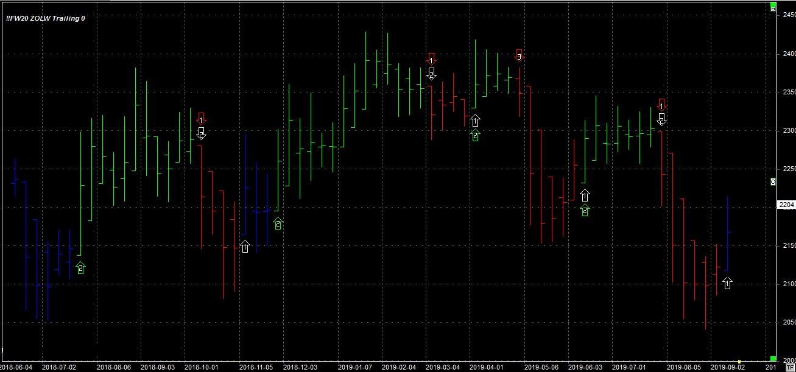Click the yellow marker on the time axis

739,362
